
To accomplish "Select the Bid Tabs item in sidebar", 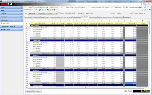I will [x=6, y=23].
